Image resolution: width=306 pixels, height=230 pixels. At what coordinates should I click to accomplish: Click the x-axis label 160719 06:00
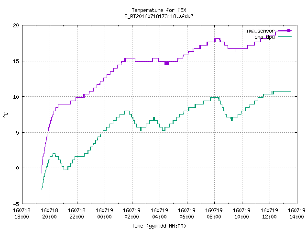(187, 213)
